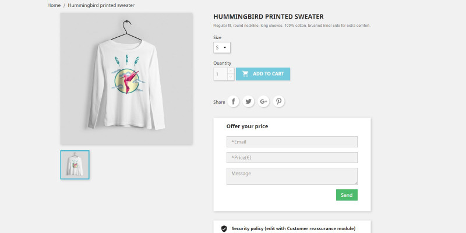Increase quantity with the up arrow
Viewport: 466px width, 233px height.
231,71
